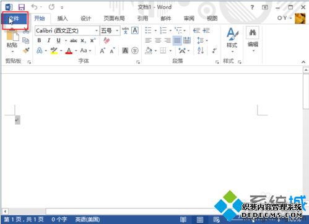Align text left
The image size is (309, 224).
pos(148,40)
